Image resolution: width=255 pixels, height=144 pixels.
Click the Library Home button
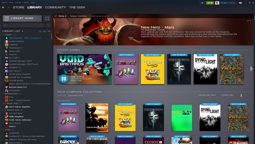pos(22,18)
